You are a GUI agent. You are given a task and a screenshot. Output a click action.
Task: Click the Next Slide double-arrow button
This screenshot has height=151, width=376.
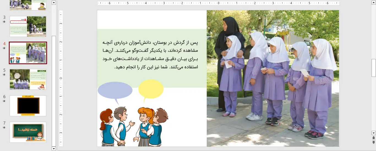click(x=374, y=142)
